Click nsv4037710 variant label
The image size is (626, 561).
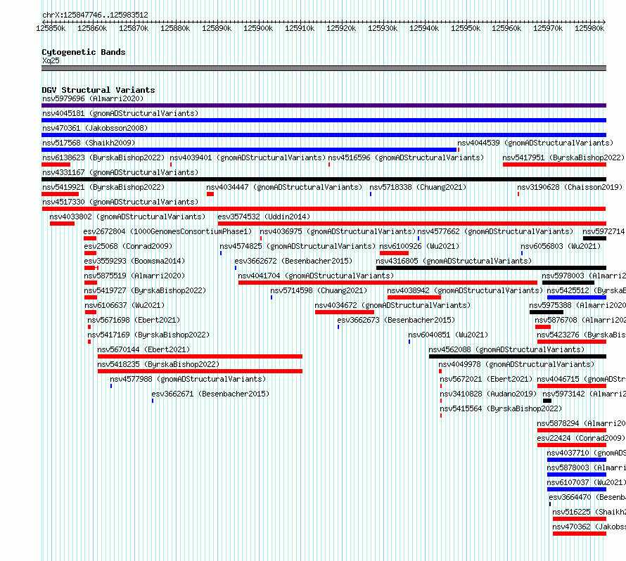[x=586, y=453]
